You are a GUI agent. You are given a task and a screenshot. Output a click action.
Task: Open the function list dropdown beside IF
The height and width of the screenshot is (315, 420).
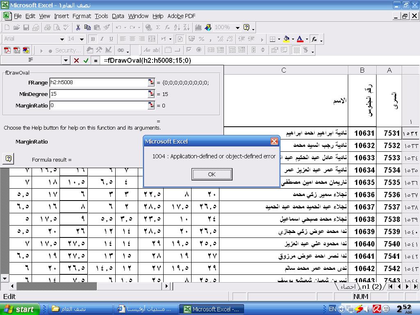tap(66, 61)
